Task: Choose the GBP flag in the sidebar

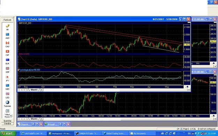Action: click(7, 68)
